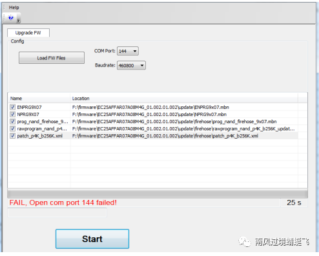The height and width of the screenshot is (256, 319).
Task: Click the prog_nand_firehose_9x07.mbn location path
Action: coord(174,121)
